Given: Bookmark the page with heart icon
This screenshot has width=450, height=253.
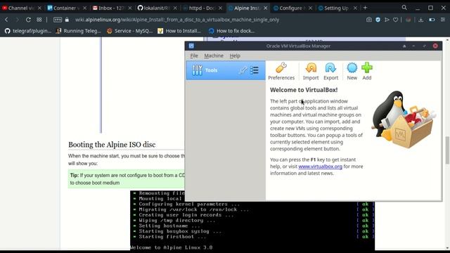Looking at the screenshot, I should (x=395, y=20).
